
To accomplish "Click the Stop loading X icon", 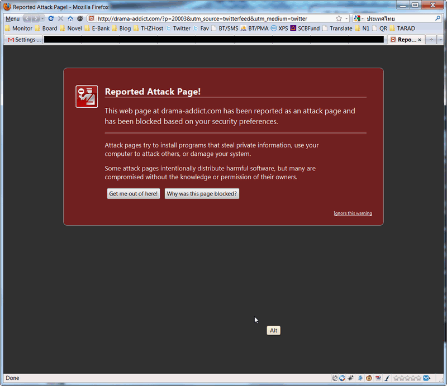I will tap(60, 18).
